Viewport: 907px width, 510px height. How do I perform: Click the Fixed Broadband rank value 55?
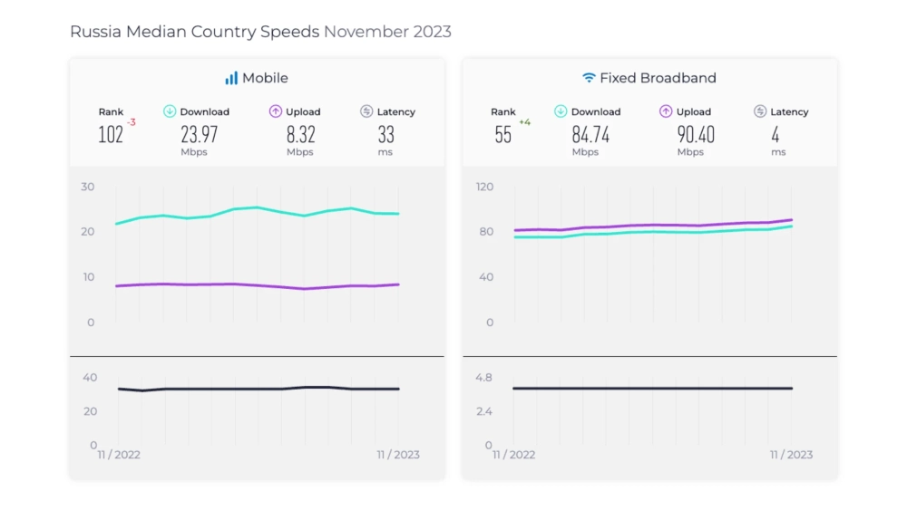(x=503, y=135)
